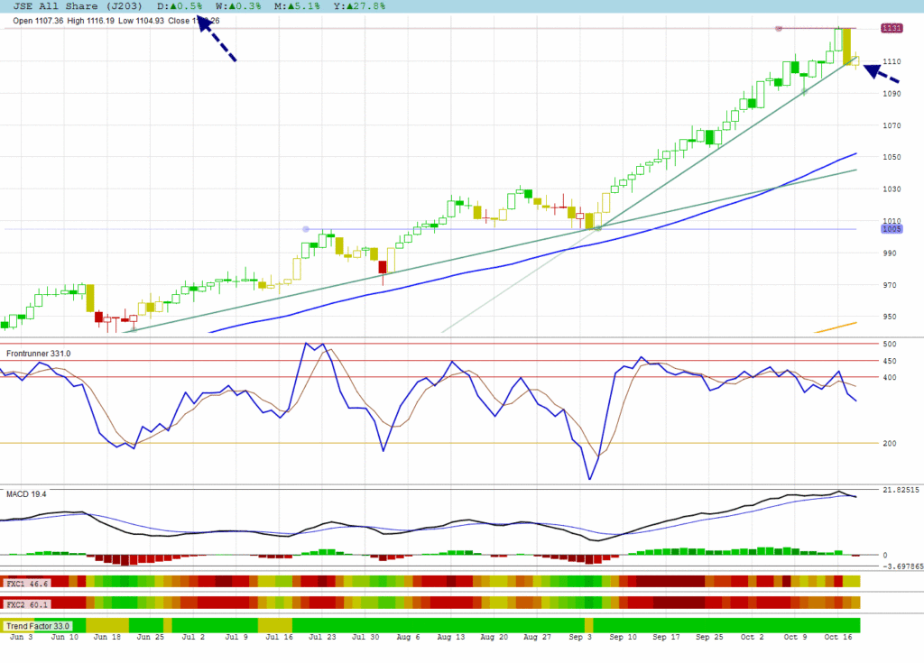
Task: Click the FXC2 60.1 heat strip label
Action: tap(27, 603)
